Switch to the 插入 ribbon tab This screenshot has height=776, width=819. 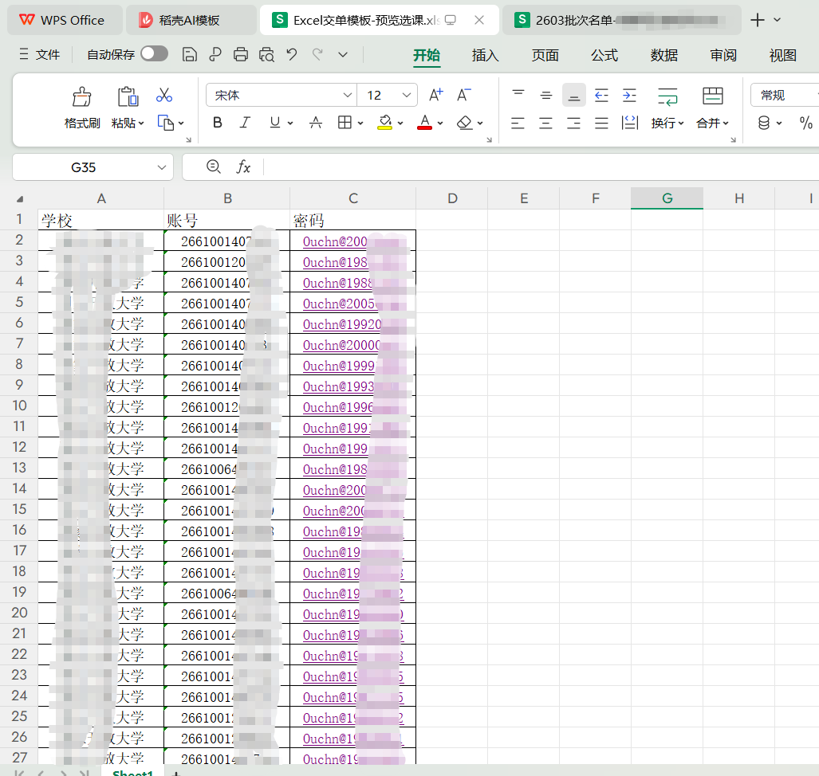point(485,55)
